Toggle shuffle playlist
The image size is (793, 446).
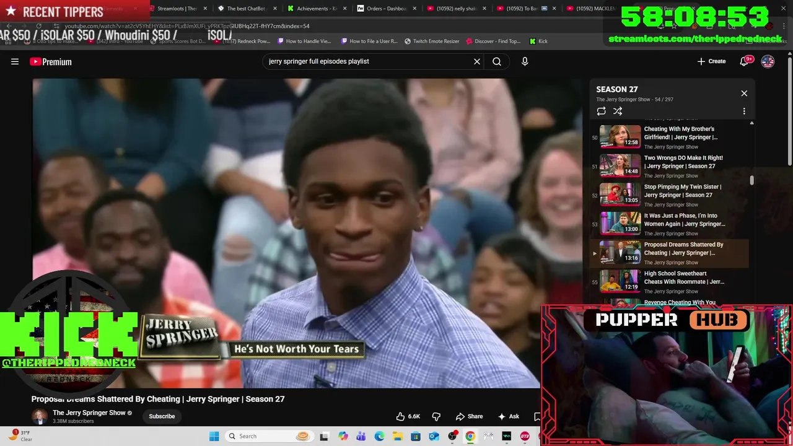[x=618, y=111]
